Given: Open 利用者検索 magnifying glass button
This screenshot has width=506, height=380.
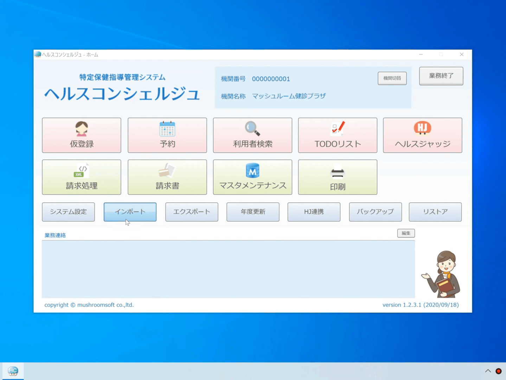Looking at the screenshot, I should point(252,135).
